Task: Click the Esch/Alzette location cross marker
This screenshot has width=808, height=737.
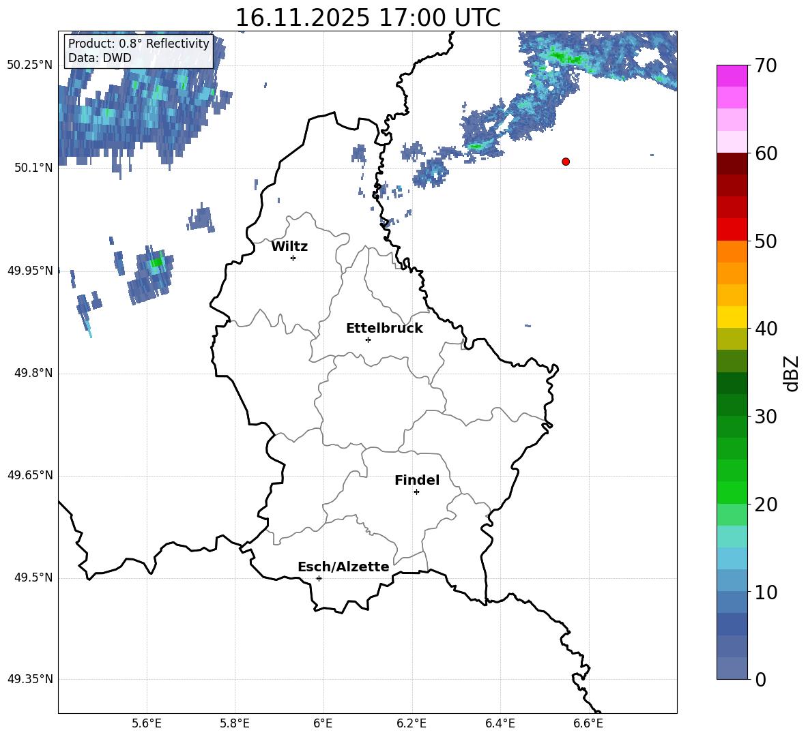Action: [319, 578]
